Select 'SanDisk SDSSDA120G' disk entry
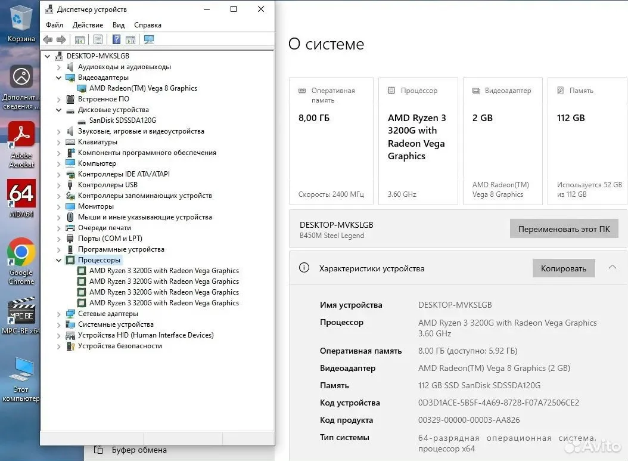628x461 pixels. tap(123, 120)
